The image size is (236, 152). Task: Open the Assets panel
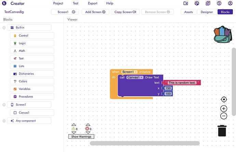tap(188, 12)
